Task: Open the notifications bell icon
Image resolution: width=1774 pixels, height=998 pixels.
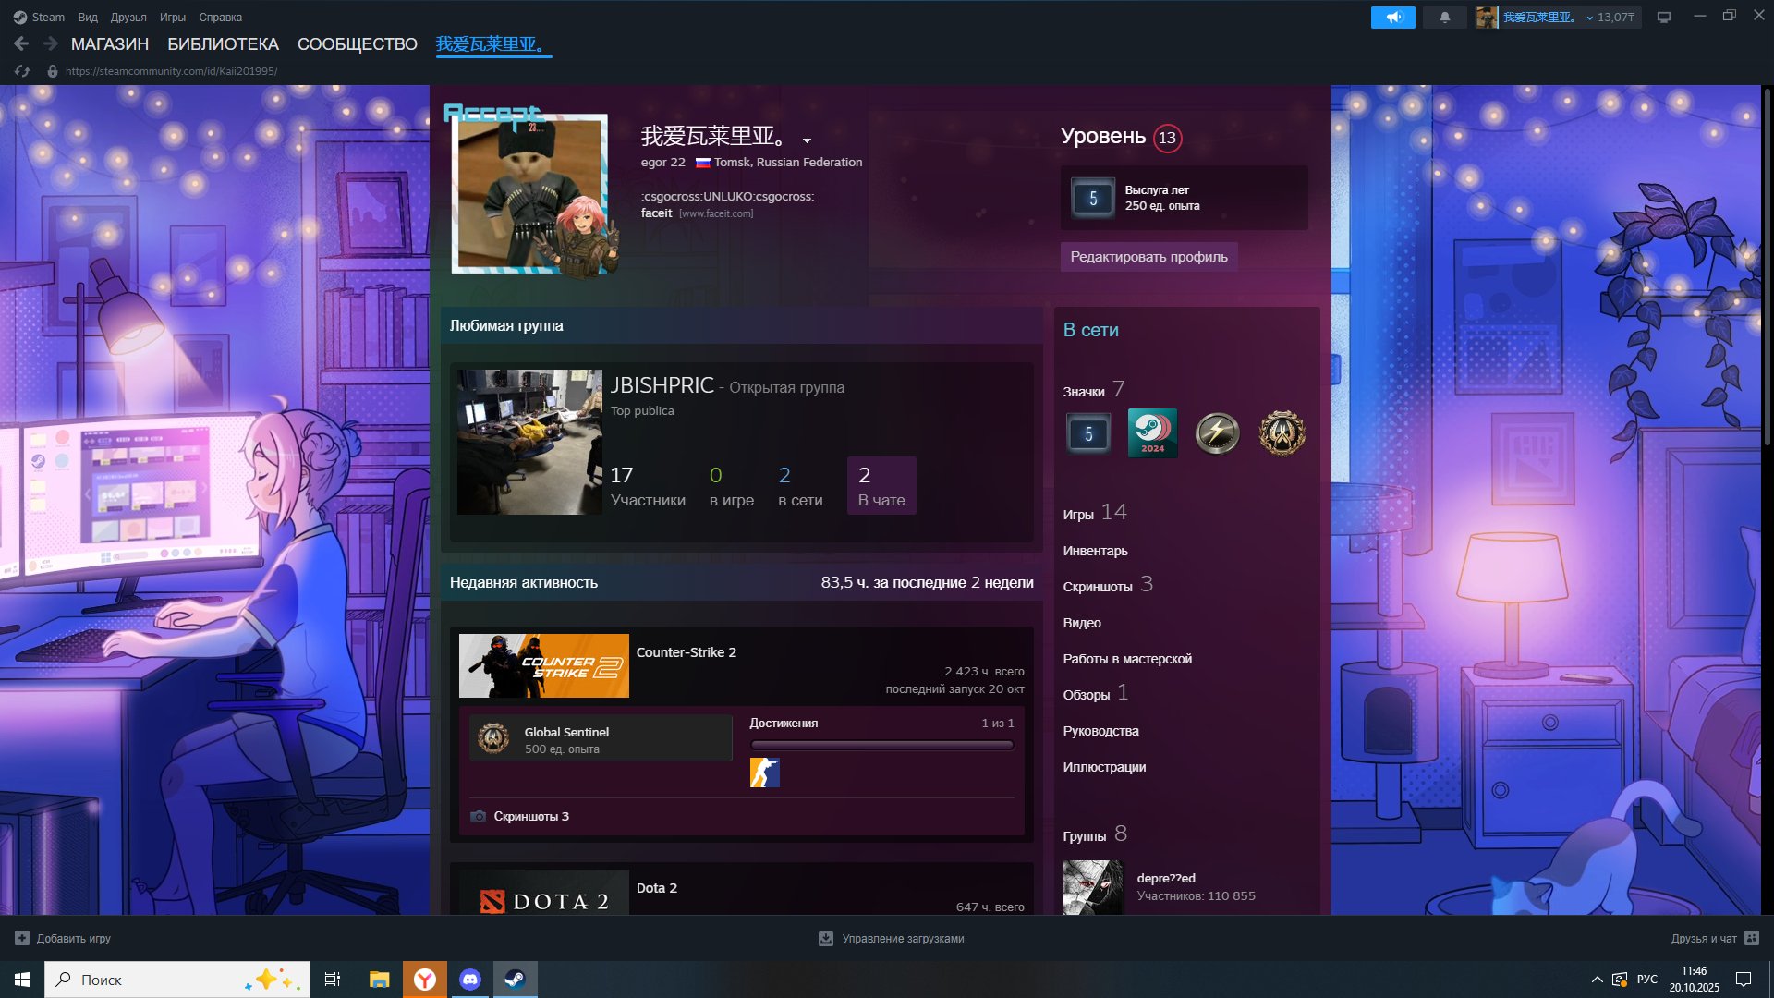Action: tap(1444, 17)
